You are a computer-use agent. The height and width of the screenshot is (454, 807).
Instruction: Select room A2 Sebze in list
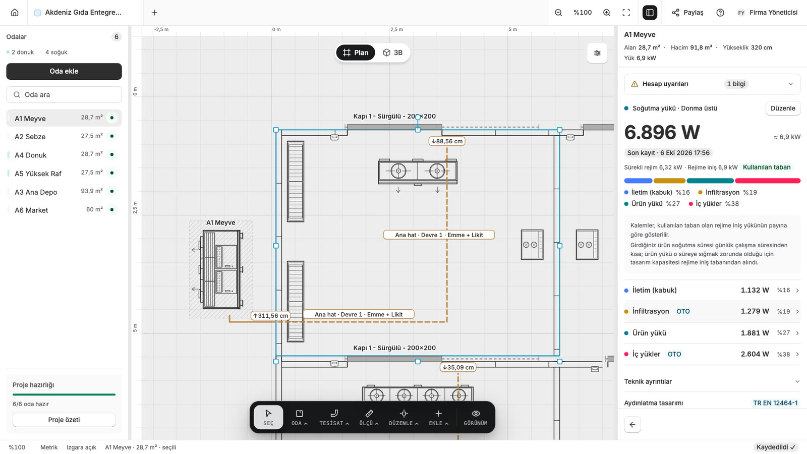tap(64, 136)
